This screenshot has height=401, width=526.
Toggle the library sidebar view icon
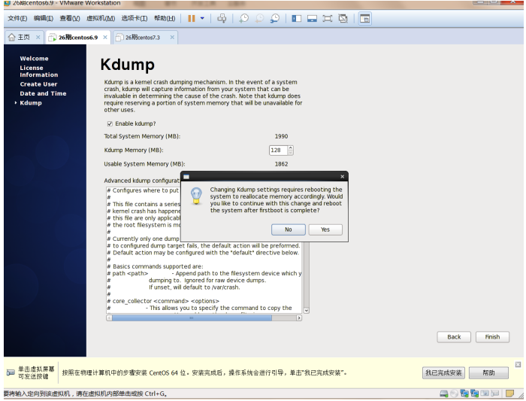[297, 19]
